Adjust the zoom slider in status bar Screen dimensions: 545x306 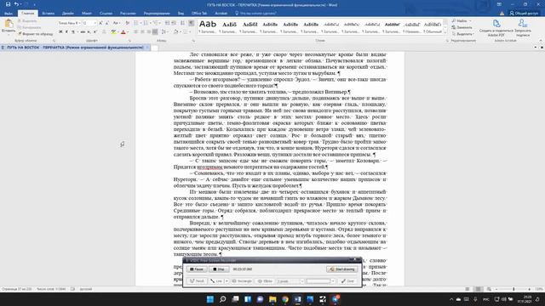pyautogui.click(x=513, y=289)
